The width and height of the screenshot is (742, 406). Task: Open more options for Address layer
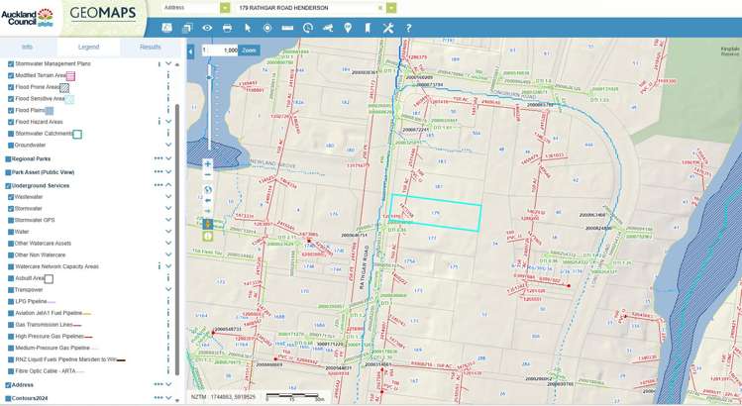click(x=159, y=384)
